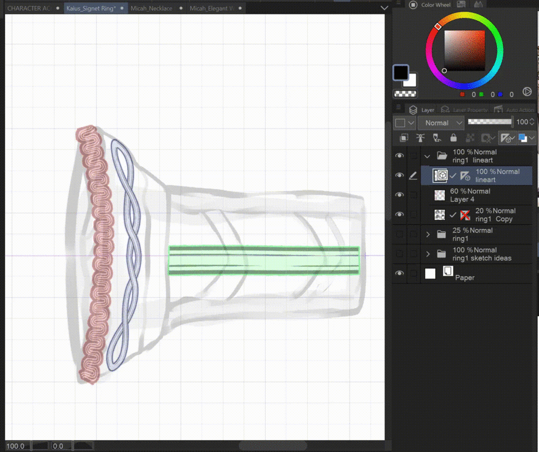The height and width of the screenshot is (452, 539).
Task: Hide the Layer 4 layer
Action: point(399,195)
